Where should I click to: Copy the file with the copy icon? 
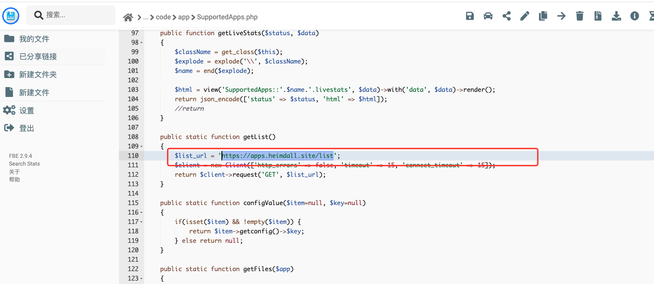[543, 16]
